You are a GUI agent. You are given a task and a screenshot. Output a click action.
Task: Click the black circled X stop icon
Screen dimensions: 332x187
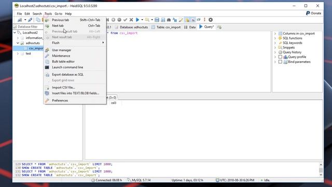pyautogui.click(x=211, y=20)
